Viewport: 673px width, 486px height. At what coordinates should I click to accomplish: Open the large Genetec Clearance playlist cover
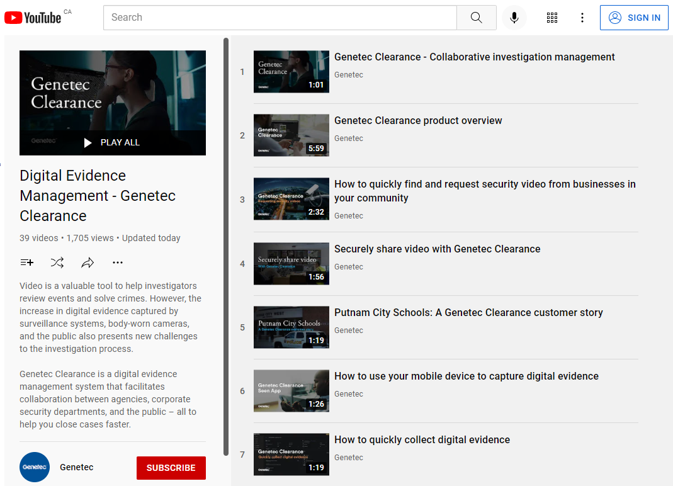(113, 103)
